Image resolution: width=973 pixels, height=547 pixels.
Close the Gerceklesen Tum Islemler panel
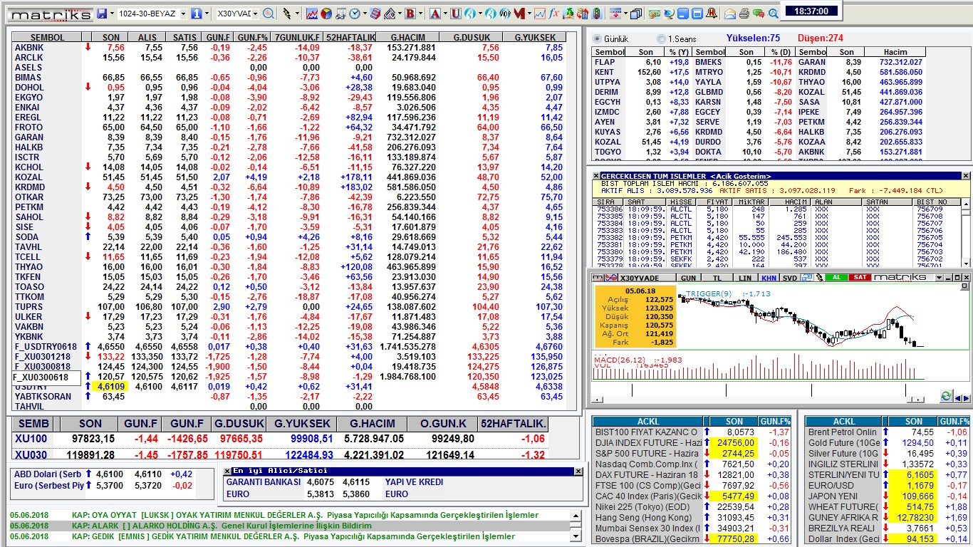[966, 176]
